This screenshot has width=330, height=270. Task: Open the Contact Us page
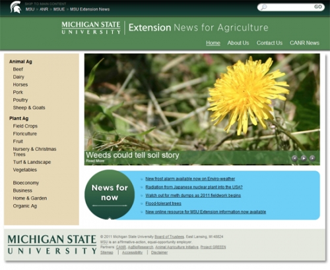coord(269,43)
